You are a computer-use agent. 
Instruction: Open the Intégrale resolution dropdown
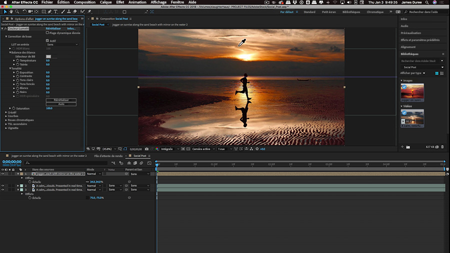169,149
